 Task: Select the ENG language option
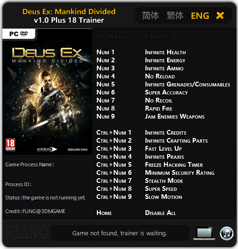coord(200,16)
